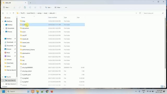This screenshot has width=167, height=94.
Task: Add a new tab
Action: pyautogui.click(x=31, y=3)
